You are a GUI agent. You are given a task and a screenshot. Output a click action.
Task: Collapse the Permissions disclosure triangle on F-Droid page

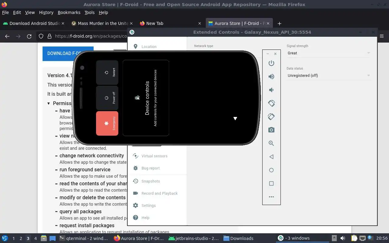(49, 104)
